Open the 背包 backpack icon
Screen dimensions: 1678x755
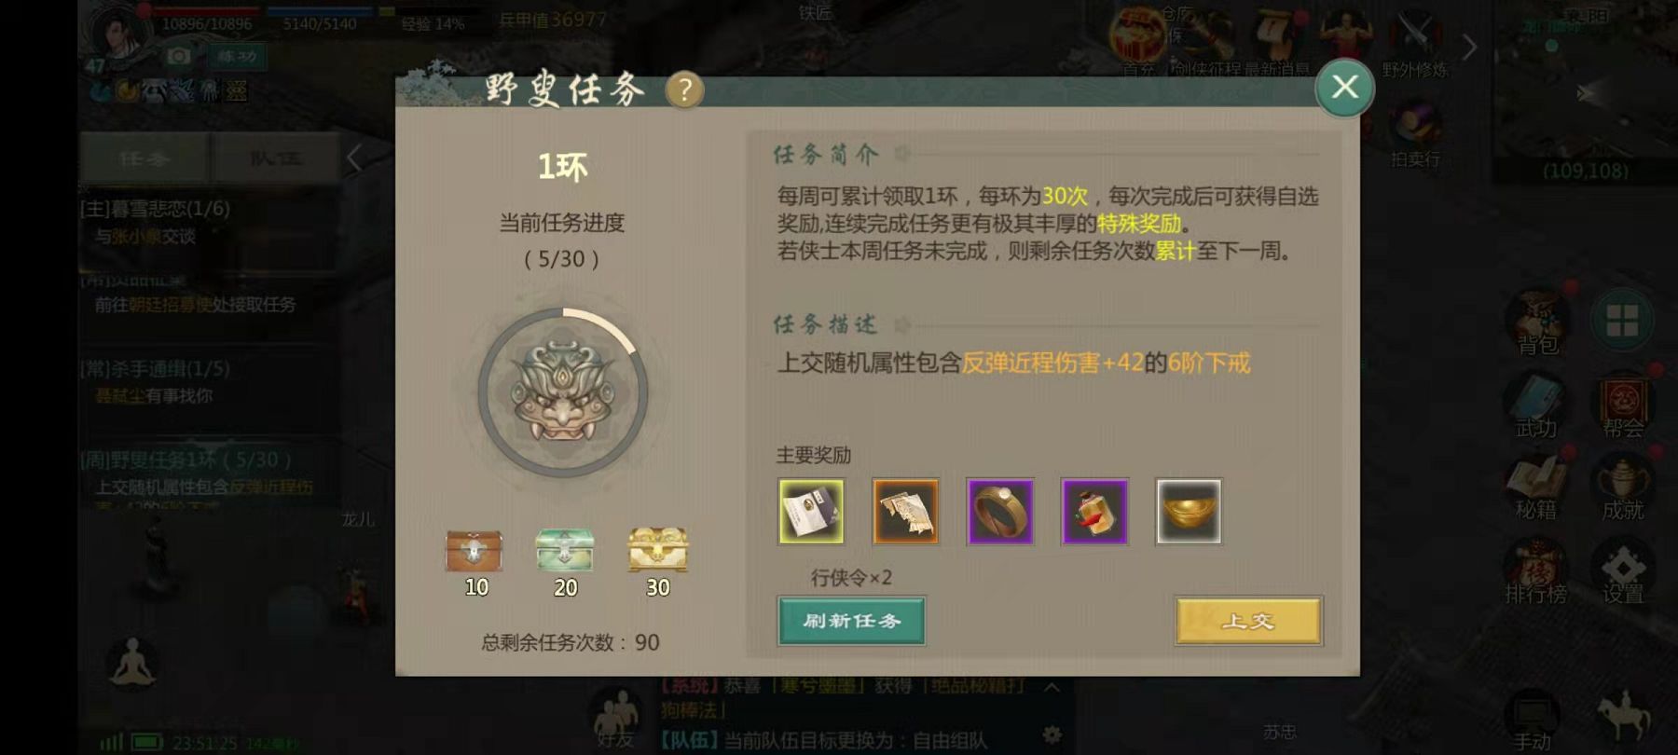point(1537,323)
